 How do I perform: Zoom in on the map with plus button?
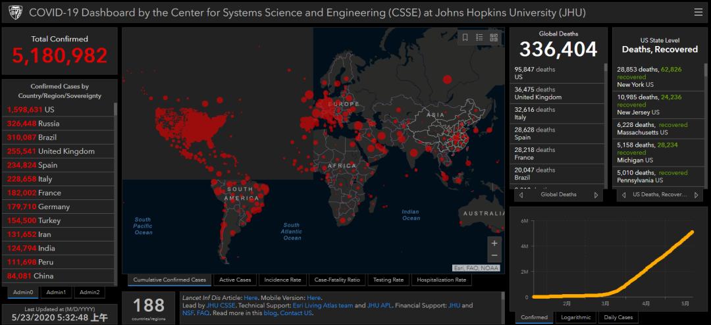(x=494, y=243)
